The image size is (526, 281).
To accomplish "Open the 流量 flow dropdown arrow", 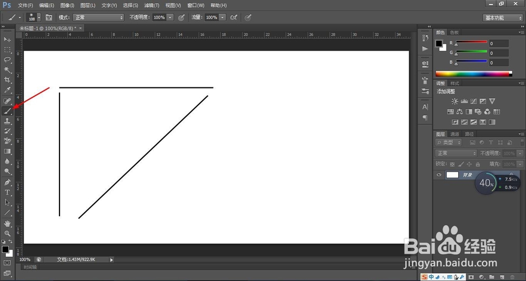I will coord(222,17).
